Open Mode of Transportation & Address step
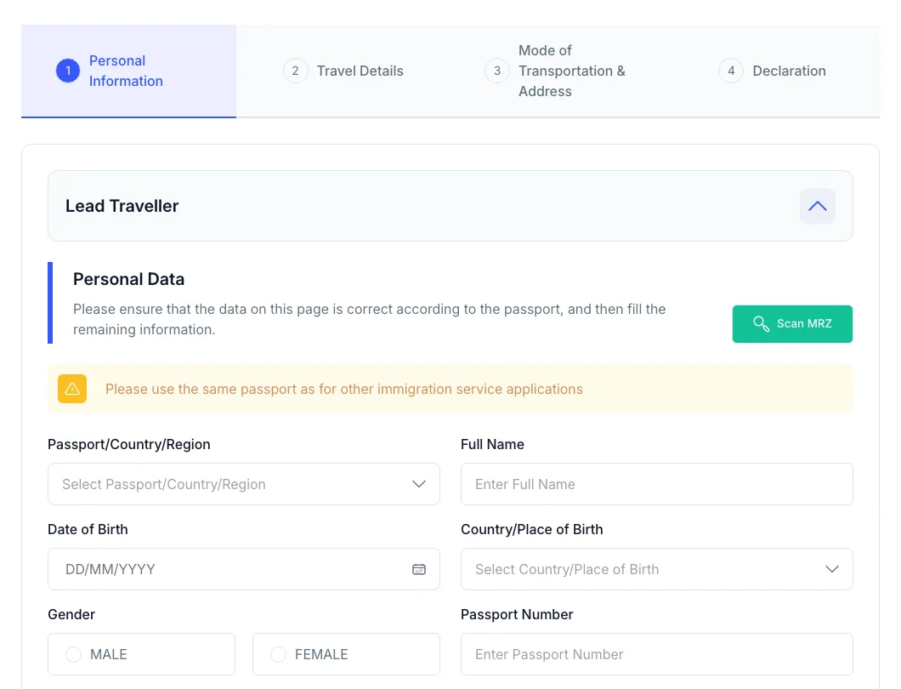The width and height of the screenshot is (901, 689). (555, 71)
